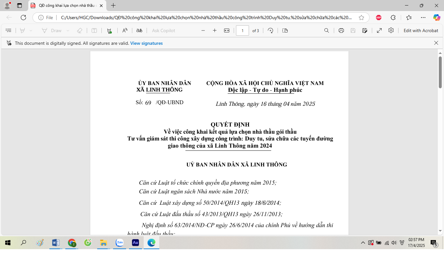Open the Translate document tool
Image resolution: width=444 pixels, height=255 pixels.
click(x=139, y=30)
